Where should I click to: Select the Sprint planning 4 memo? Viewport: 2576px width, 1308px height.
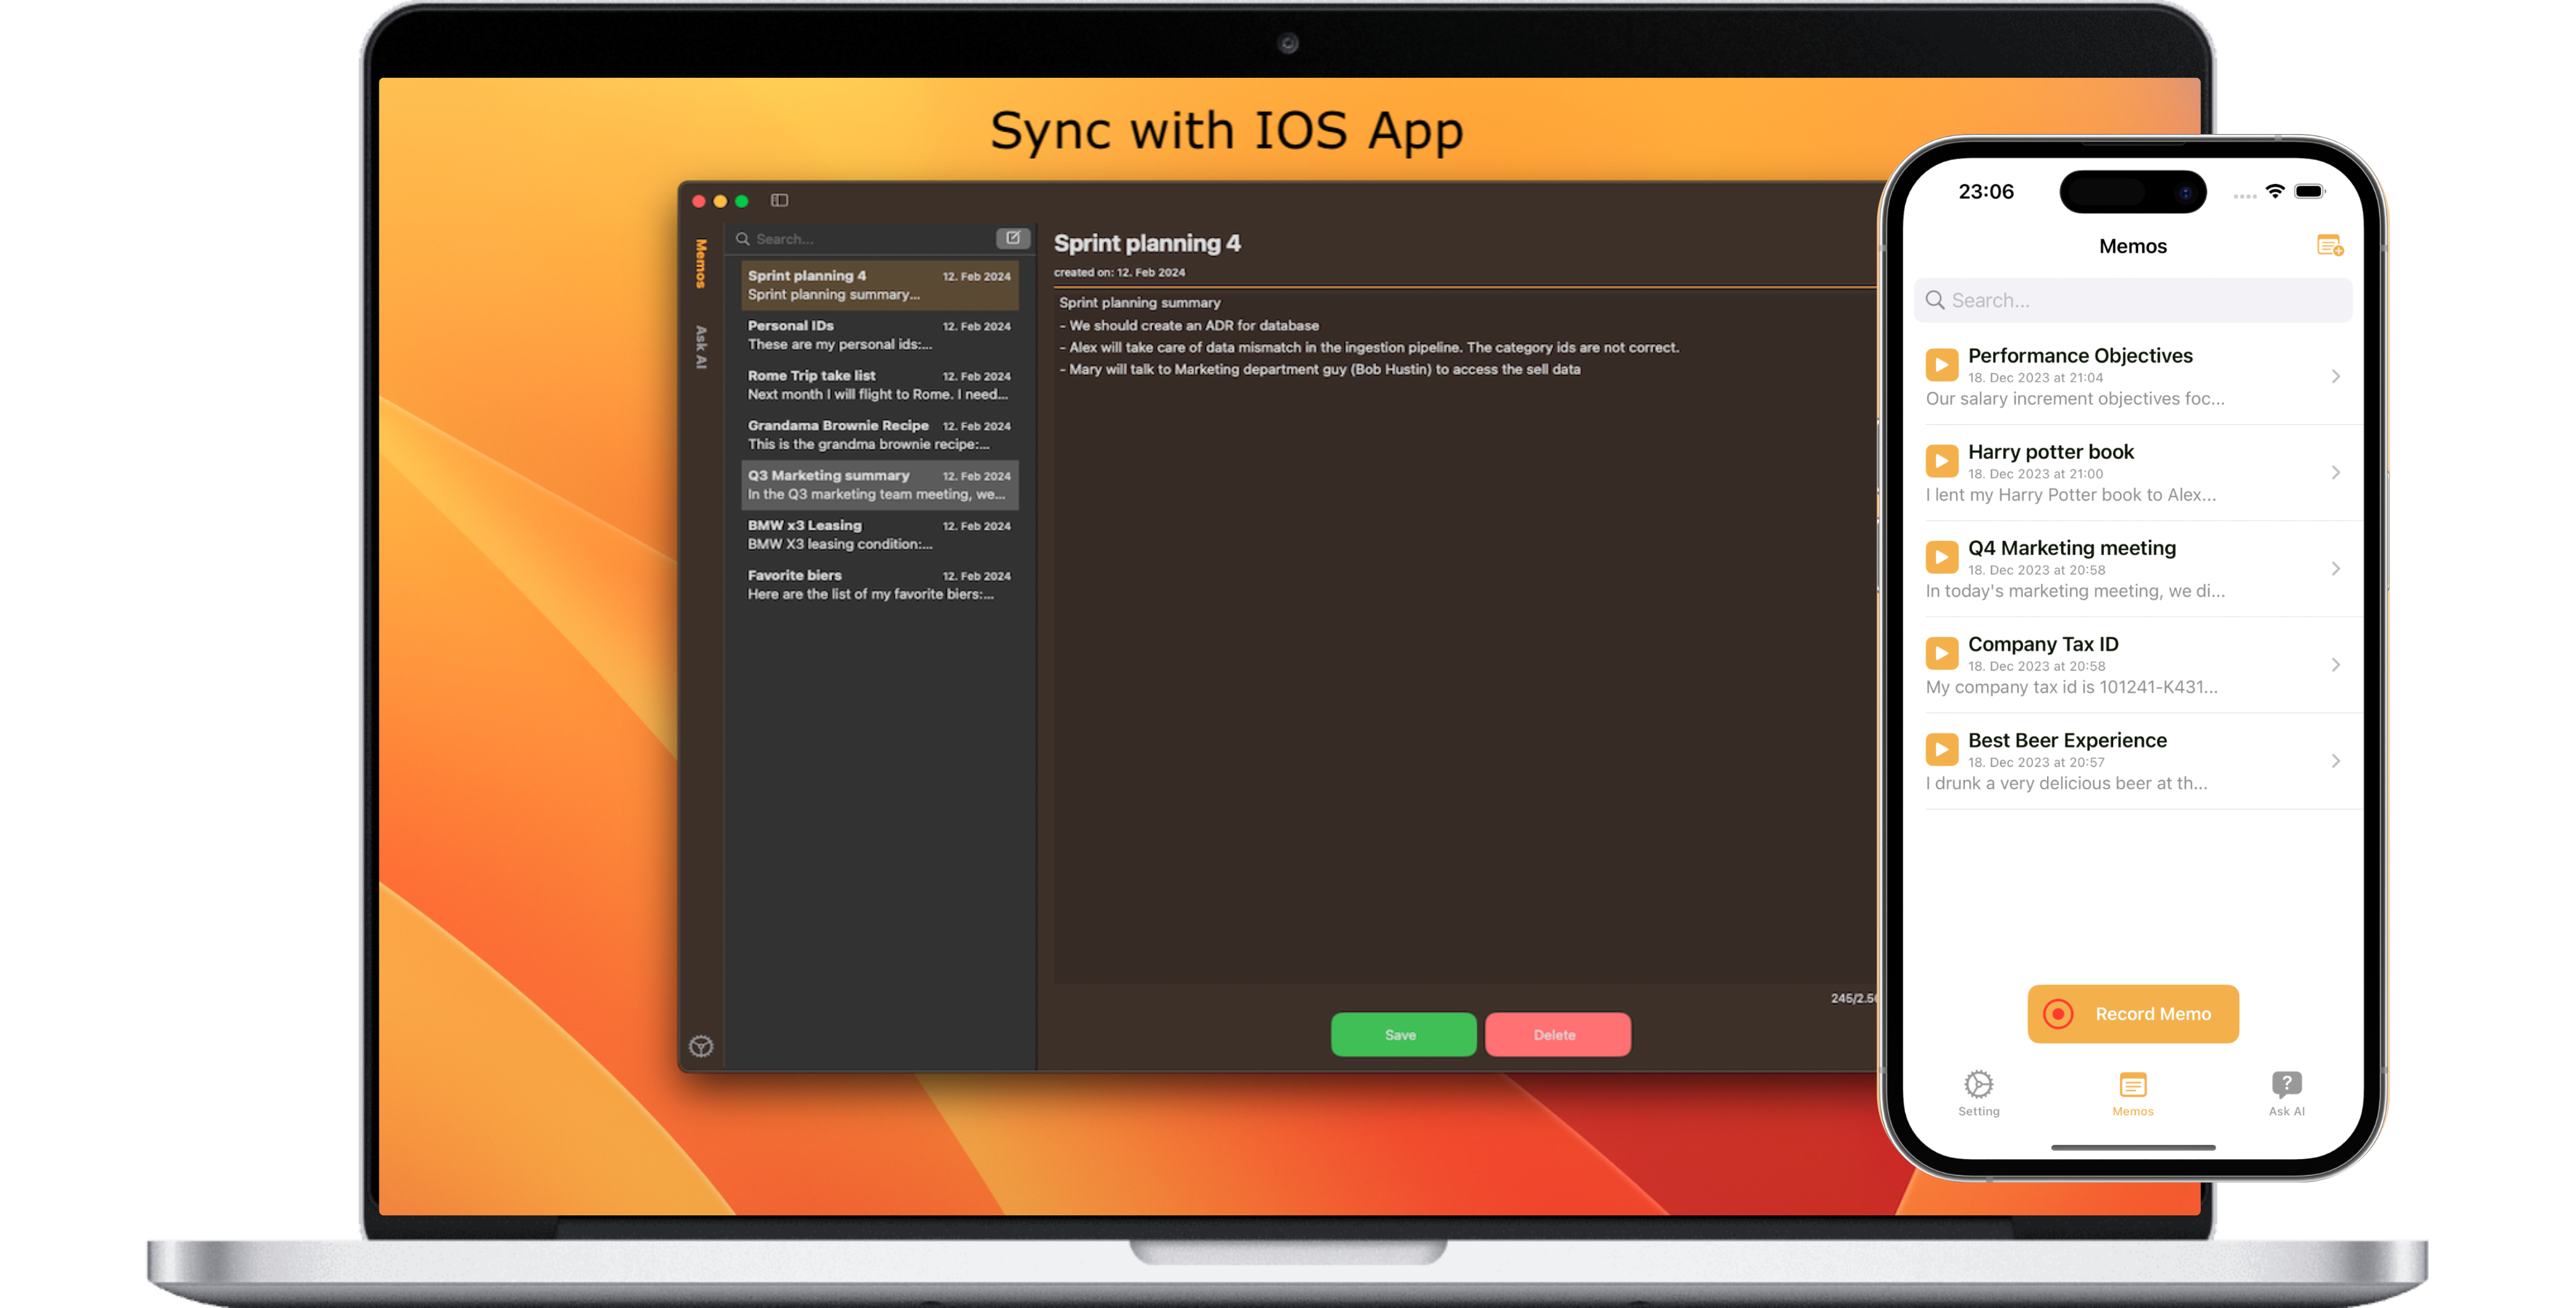tap(879, 285)
